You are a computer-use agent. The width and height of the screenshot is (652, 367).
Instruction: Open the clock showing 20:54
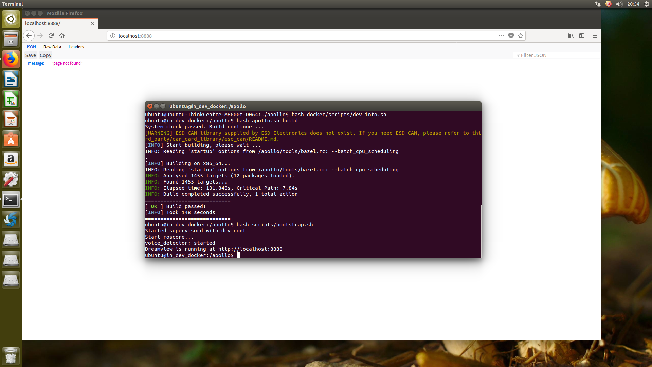(x=633, y=4)
